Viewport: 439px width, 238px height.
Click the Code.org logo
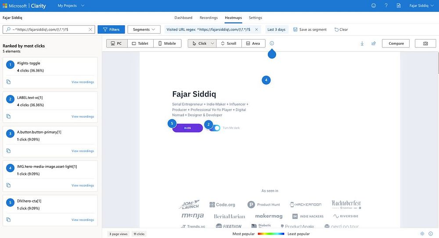222,205
